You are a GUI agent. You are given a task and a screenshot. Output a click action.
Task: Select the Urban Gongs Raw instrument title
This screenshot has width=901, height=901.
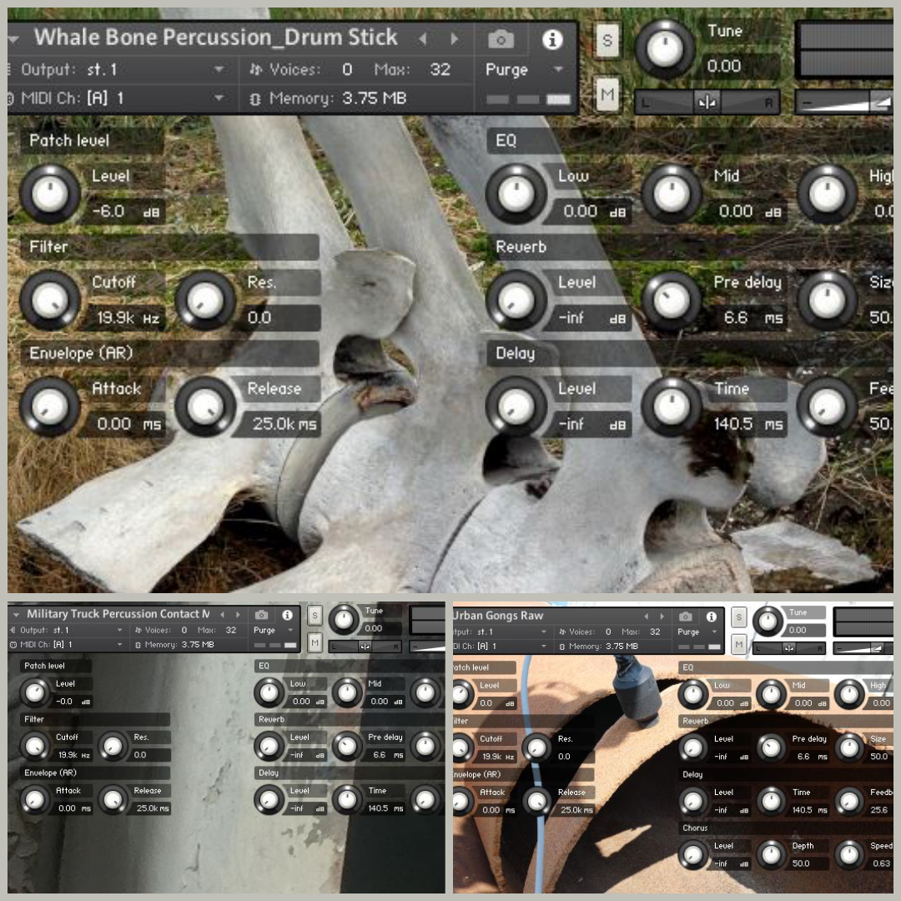(x=498, y=616)
